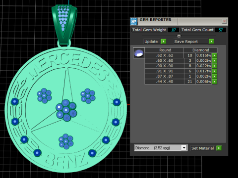Click the 0.016tw weight cell
238x178 pixels.
tap(204, 55)
